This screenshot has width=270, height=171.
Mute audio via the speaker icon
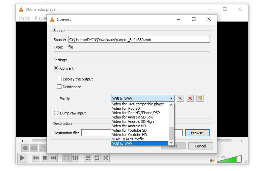[212, 161]
